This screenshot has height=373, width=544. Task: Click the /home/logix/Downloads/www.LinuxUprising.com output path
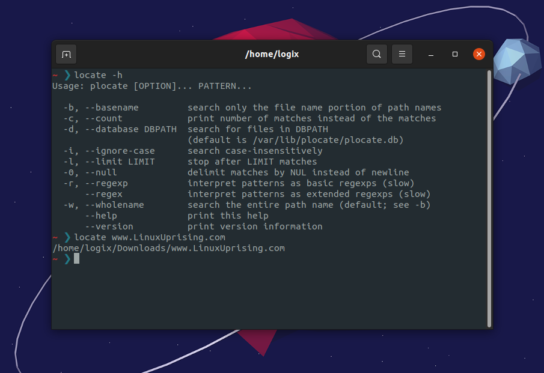[x=169, y=248]
